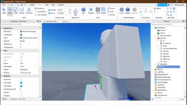Expand the Position property

pos(2,73)
